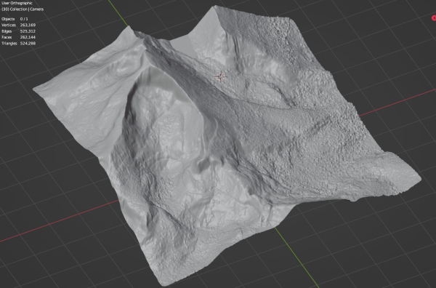Click the Edges '525,312' statistic
436x288 pixels.
pos(28,31)
